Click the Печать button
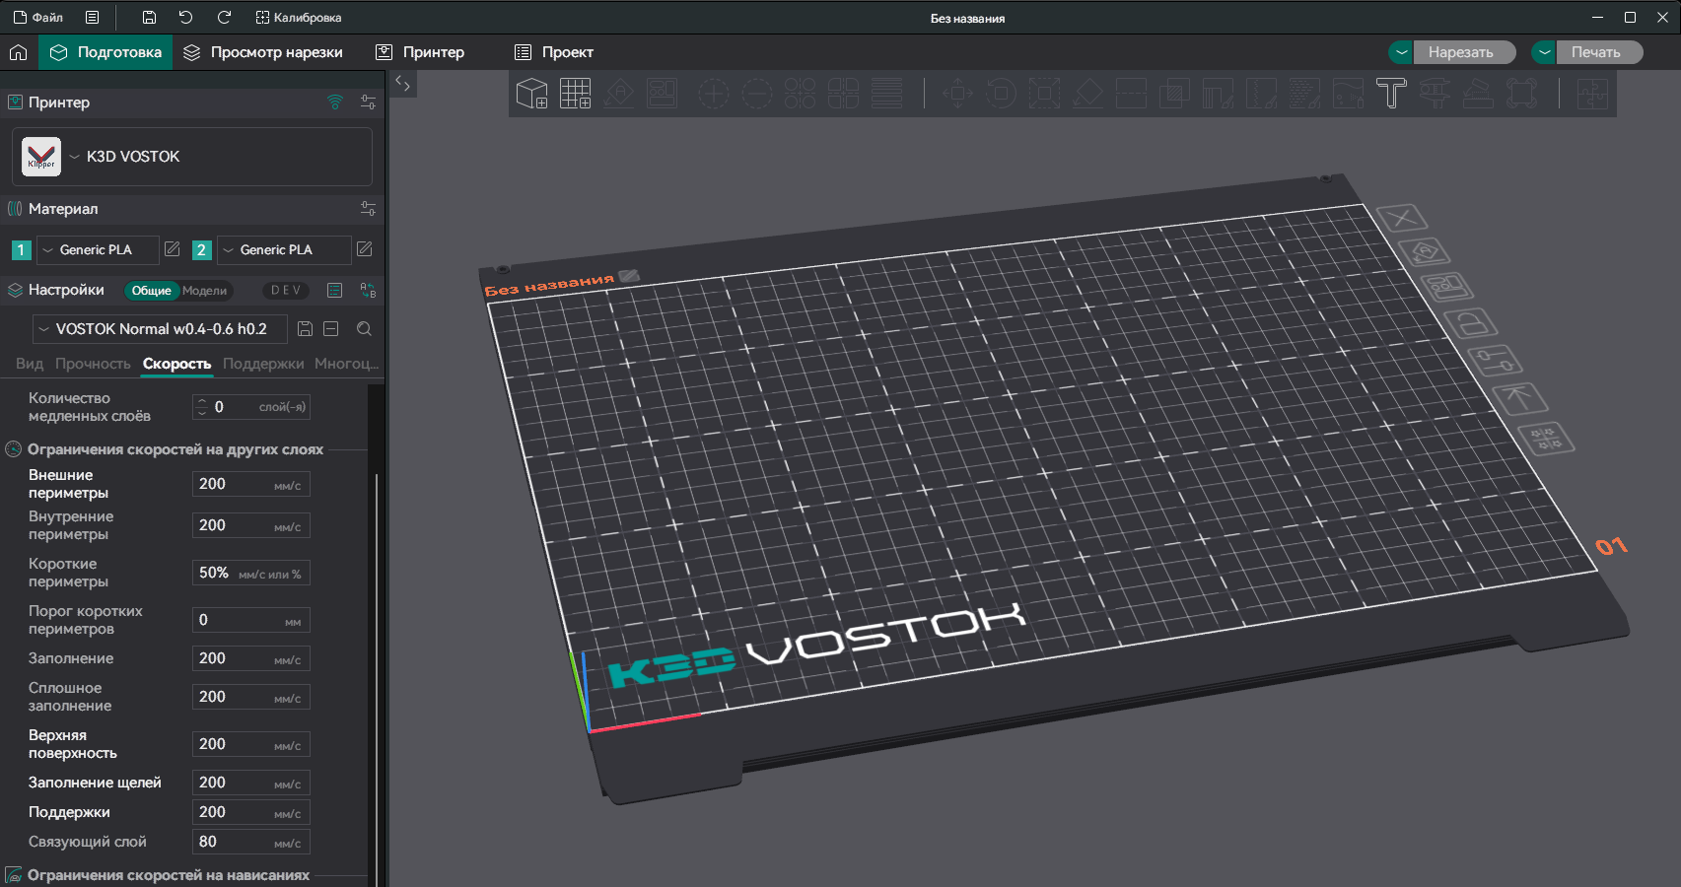Image resolution: width=1681 pixels, height=887 pixels. point(1599,52)
